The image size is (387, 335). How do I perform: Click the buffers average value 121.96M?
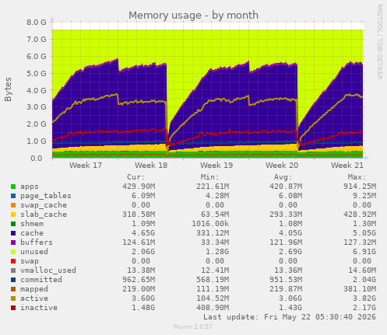point(286,243)
